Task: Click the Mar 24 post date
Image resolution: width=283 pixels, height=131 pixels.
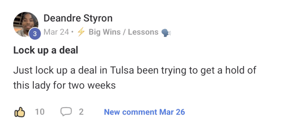Action: [56, 32]
